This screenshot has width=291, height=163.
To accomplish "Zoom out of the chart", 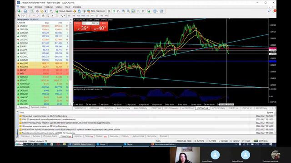I will [128, 11].
